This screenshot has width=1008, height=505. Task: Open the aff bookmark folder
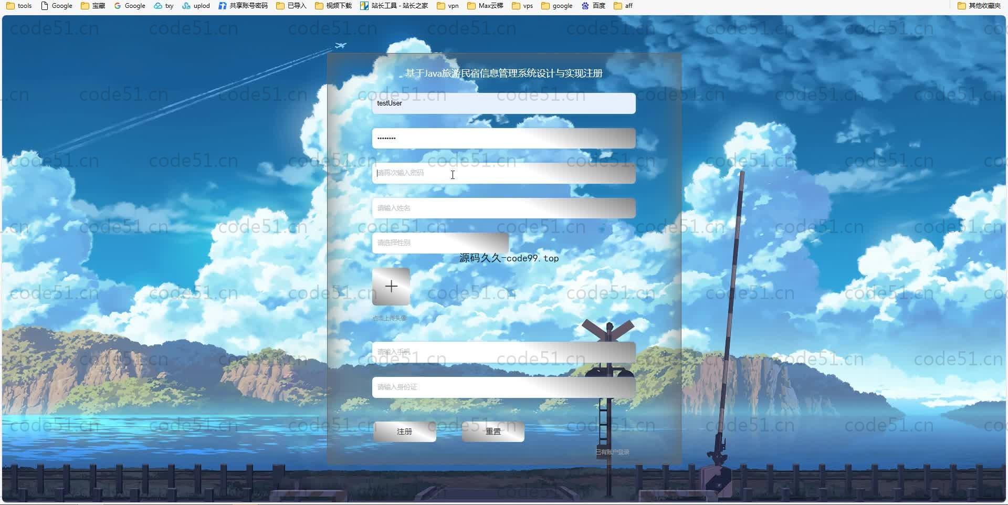pyautogui.click(x=623, y=6)
